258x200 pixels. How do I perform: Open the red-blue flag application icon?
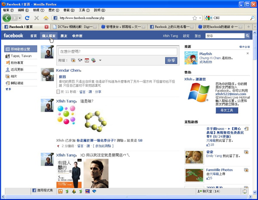pyautogui.click(x=87, y=191)
